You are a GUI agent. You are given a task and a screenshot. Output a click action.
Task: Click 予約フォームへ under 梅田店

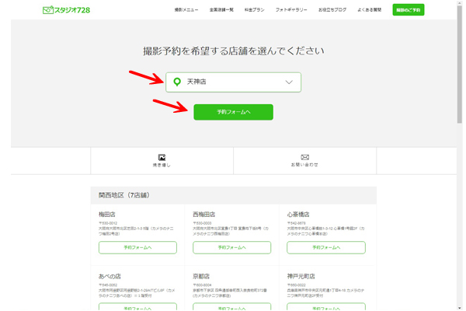[137, 247]
